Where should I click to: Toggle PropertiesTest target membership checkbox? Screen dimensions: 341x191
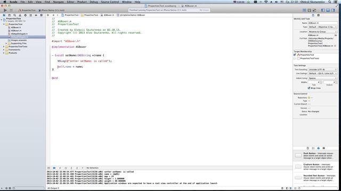[295, 55]
